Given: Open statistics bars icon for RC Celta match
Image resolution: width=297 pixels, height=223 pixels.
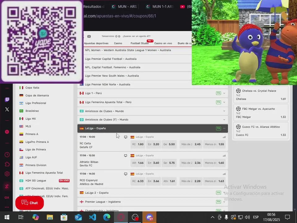Looking at the screenshot, I should [224, 137].
